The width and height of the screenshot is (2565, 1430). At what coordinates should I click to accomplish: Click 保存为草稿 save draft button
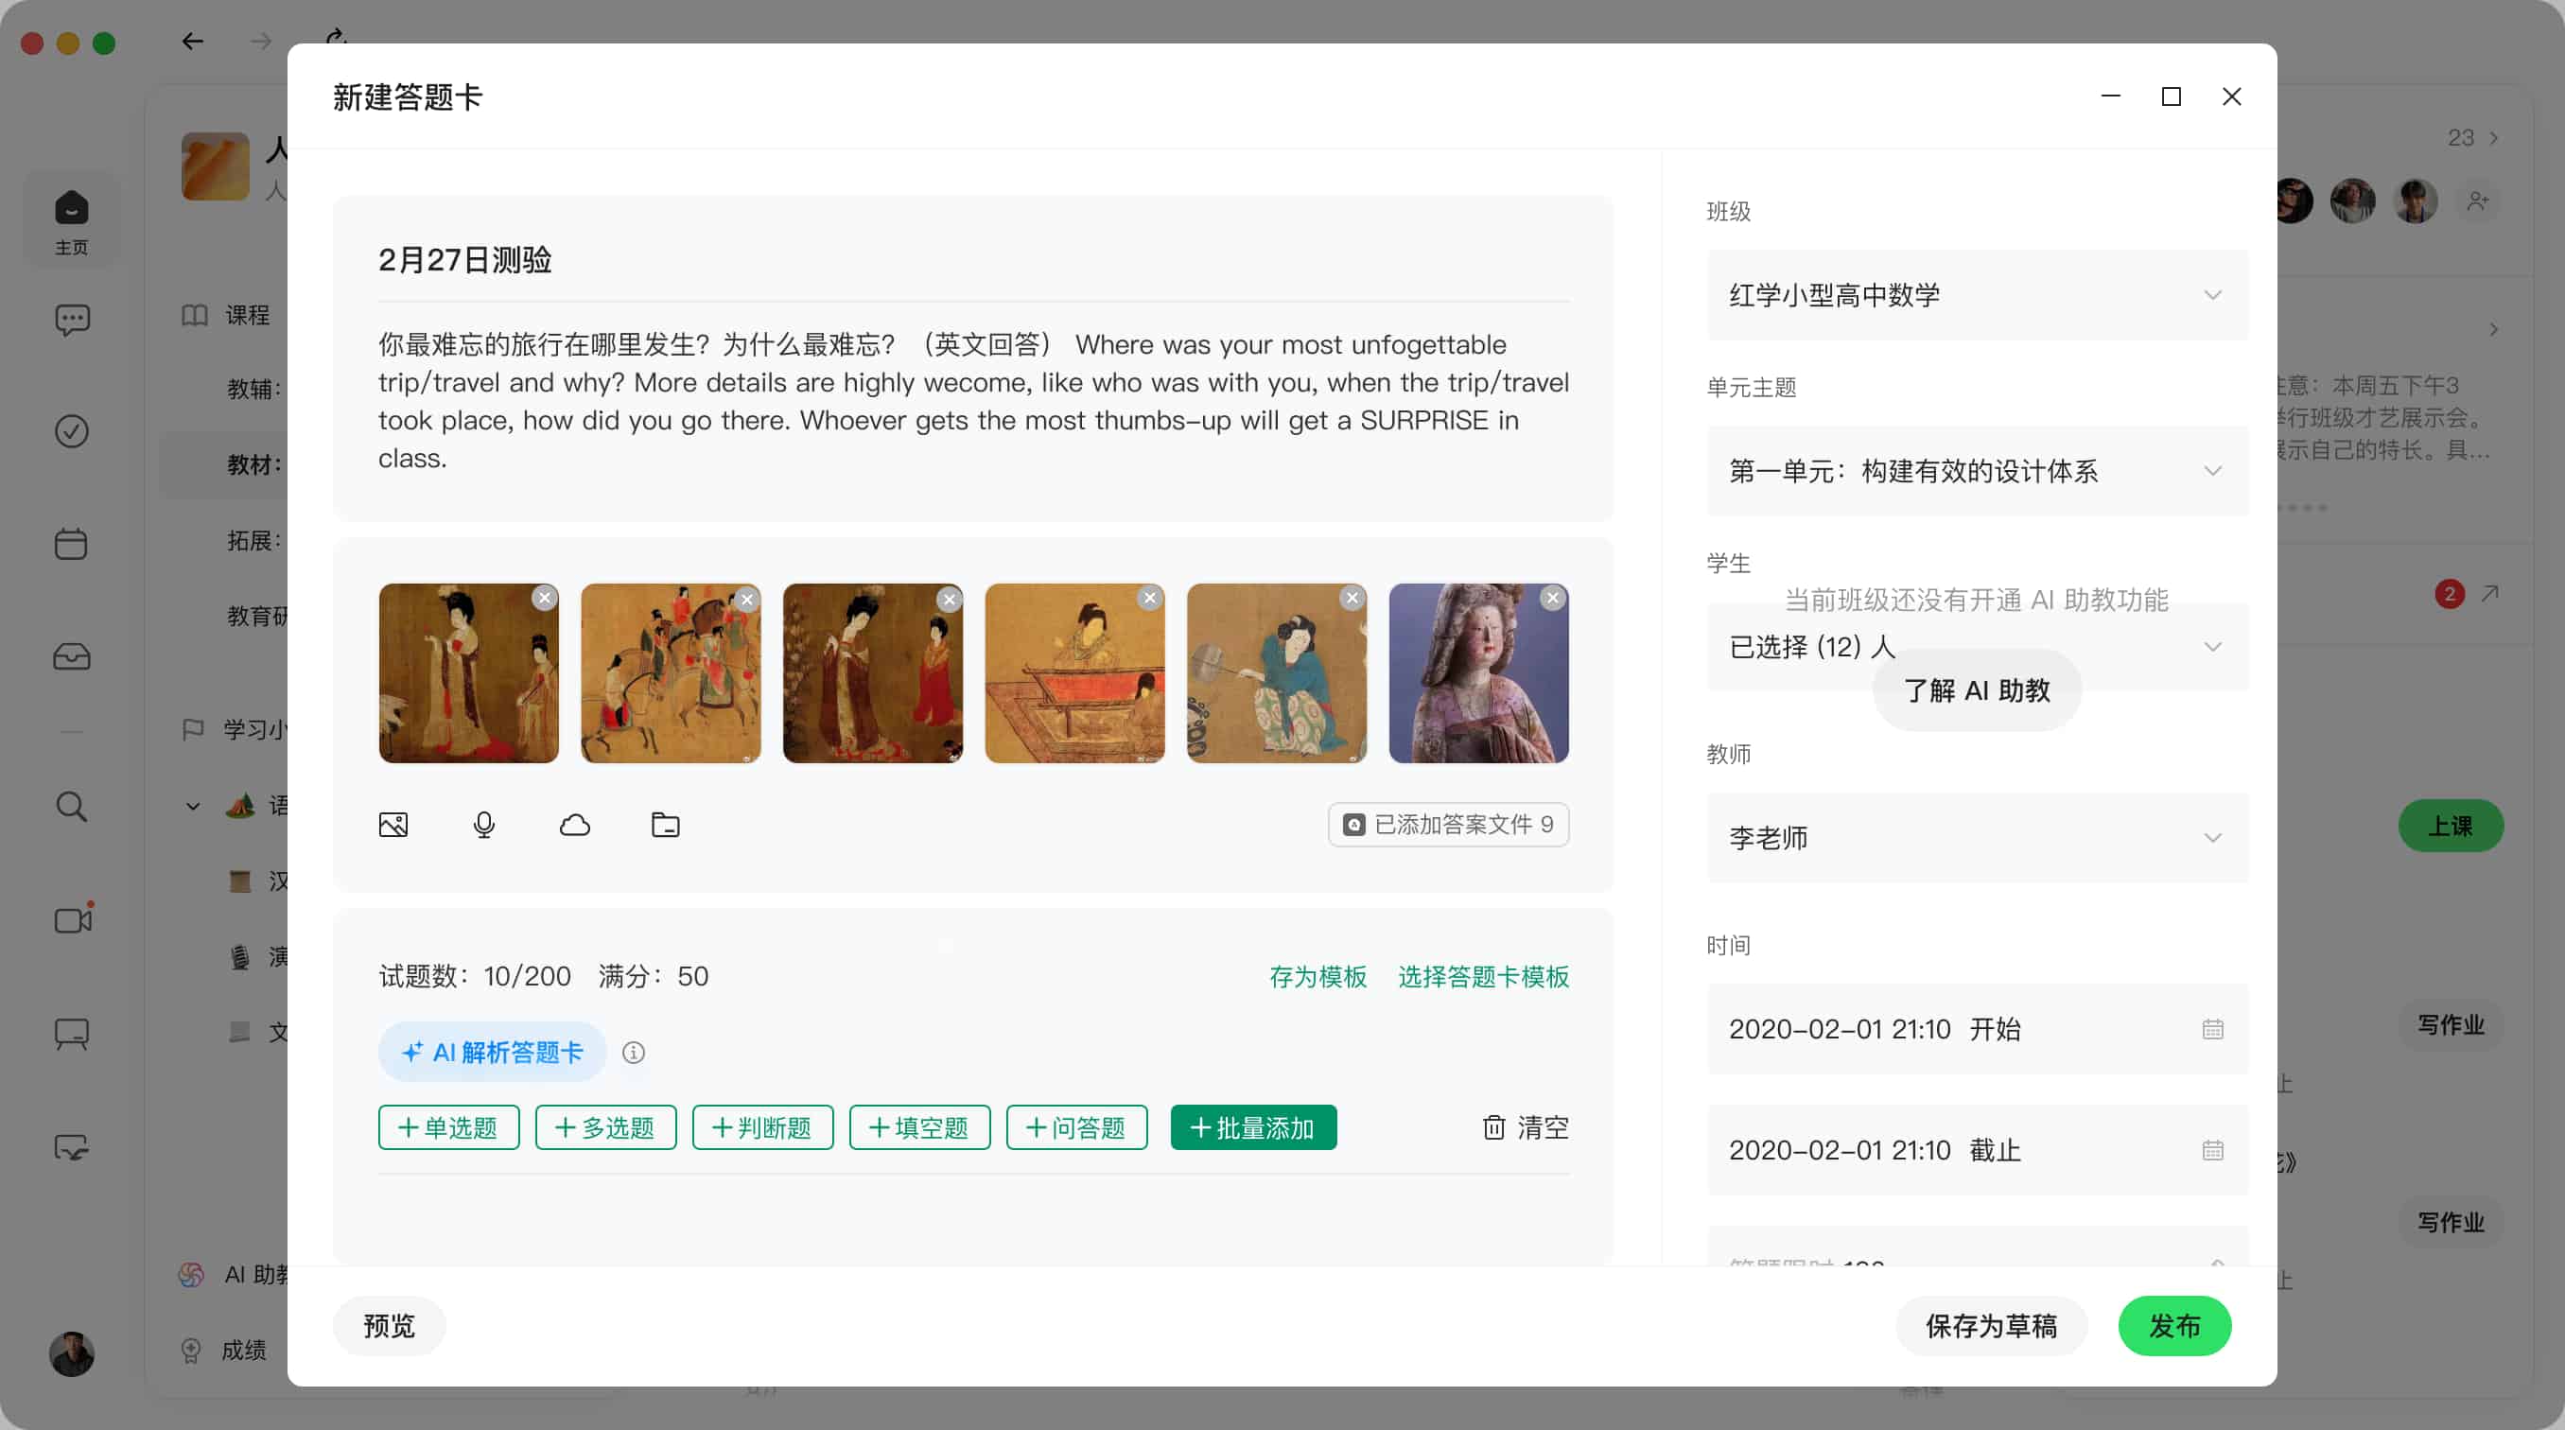pyautogui.click(x=1991, y=1325)
